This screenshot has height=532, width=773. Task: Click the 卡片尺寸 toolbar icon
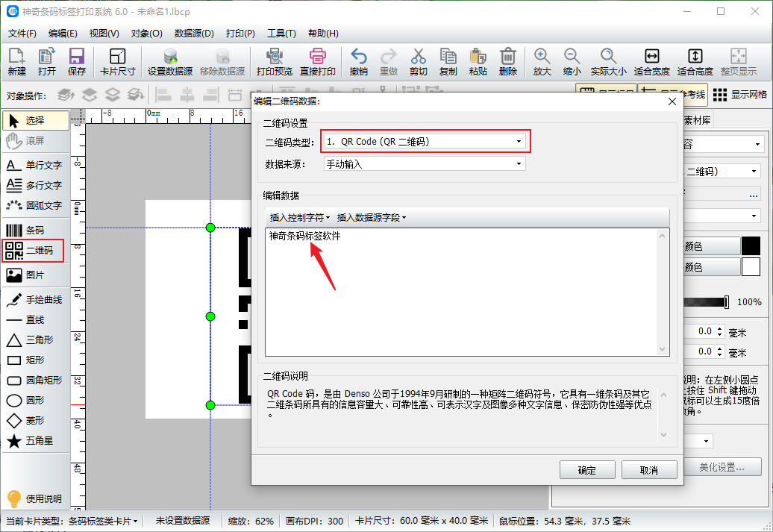coord(117,62)
